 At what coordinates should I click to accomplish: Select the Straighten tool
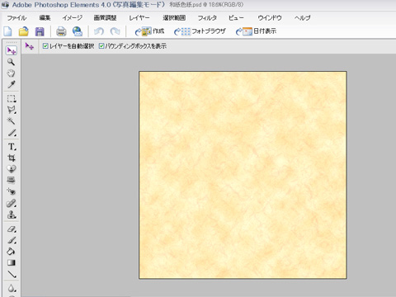[x=12, y=180]
